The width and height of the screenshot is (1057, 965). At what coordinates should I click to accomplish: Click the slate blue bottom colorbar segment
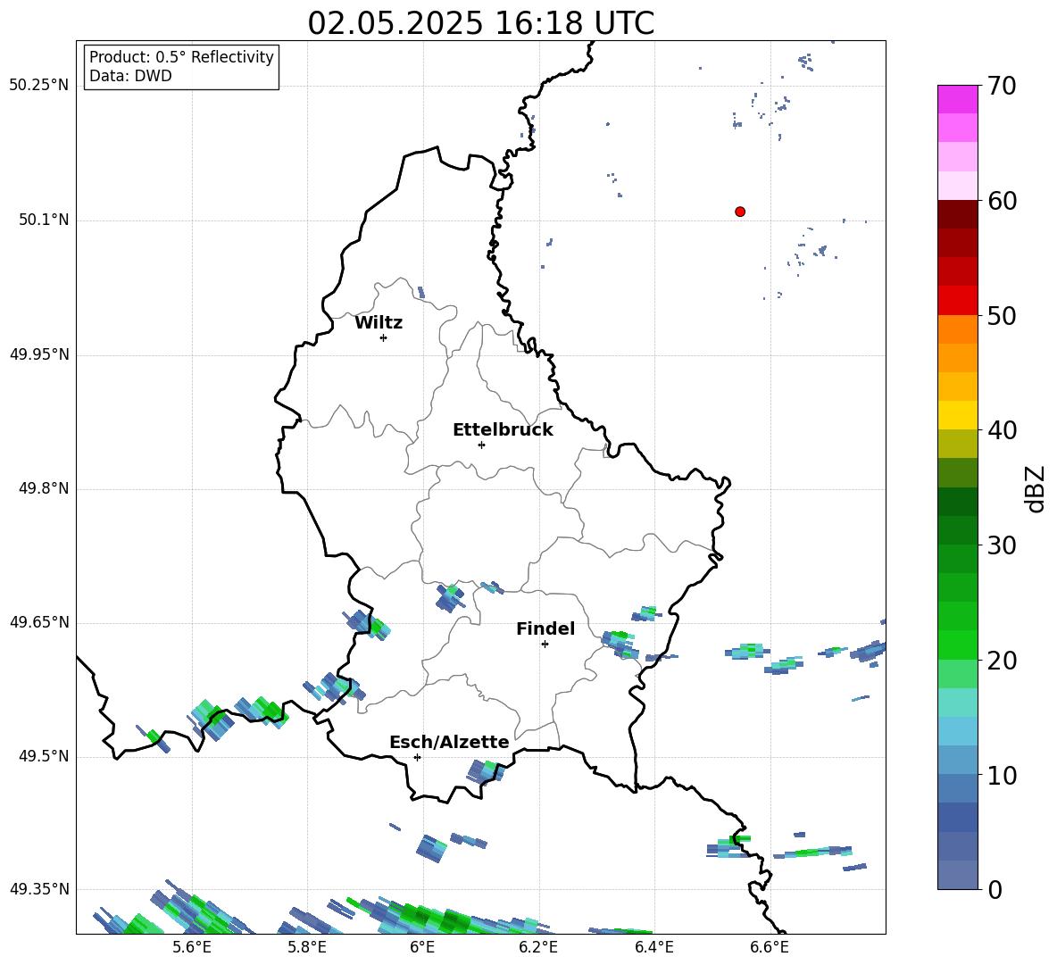pos(957,875)
